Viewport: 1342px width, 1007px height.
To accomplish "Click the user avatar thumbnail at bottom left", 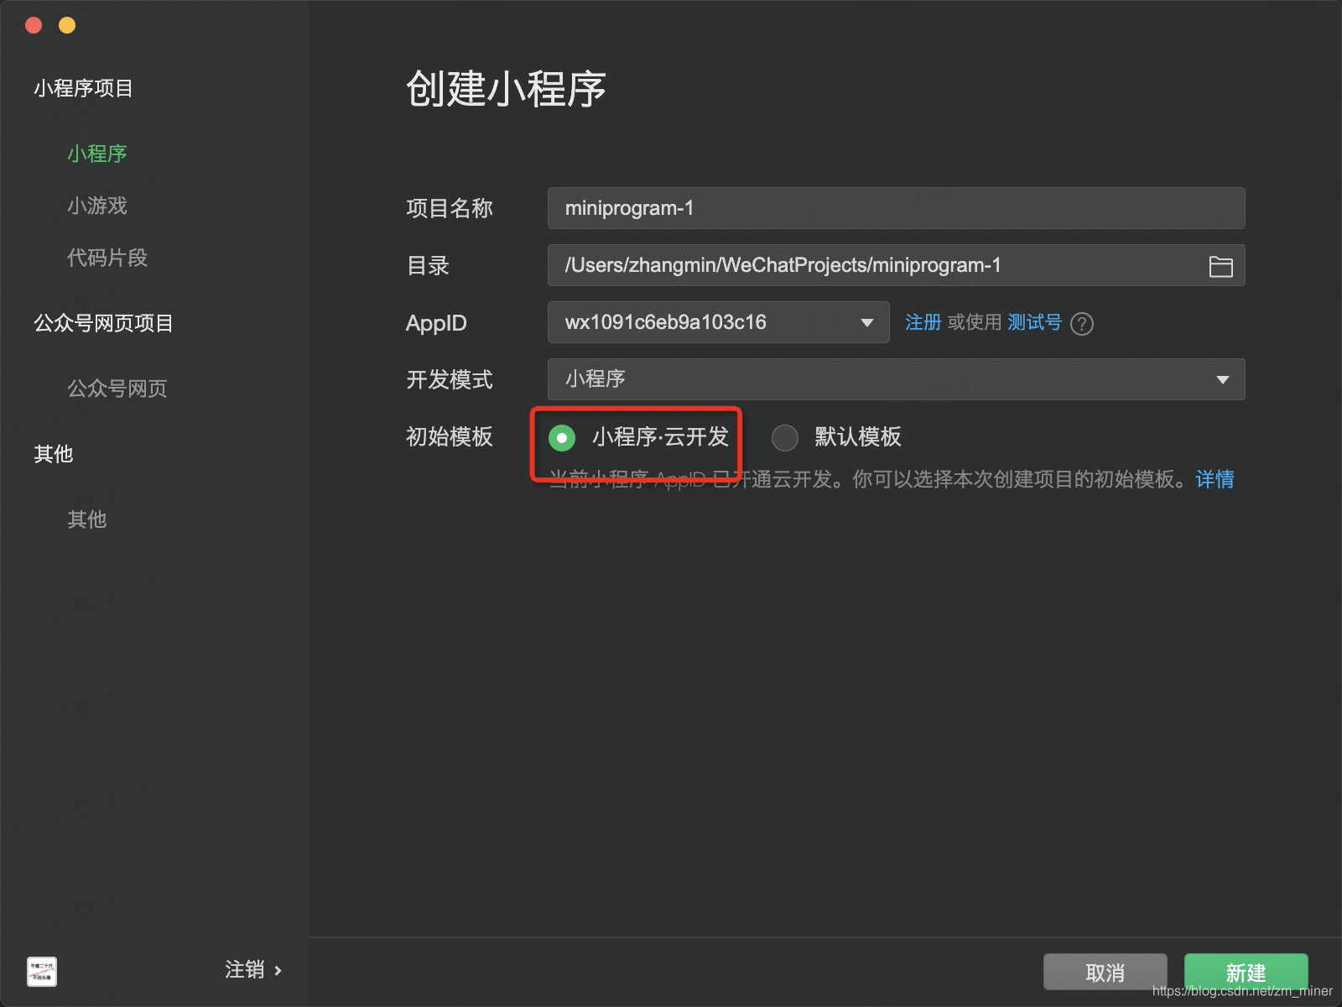I will (42, 971).
